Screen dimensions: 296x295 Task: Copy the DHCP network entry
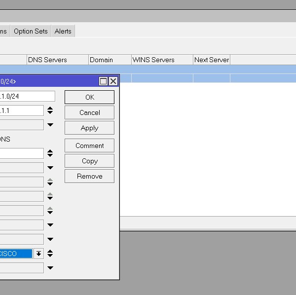[89, 161]
